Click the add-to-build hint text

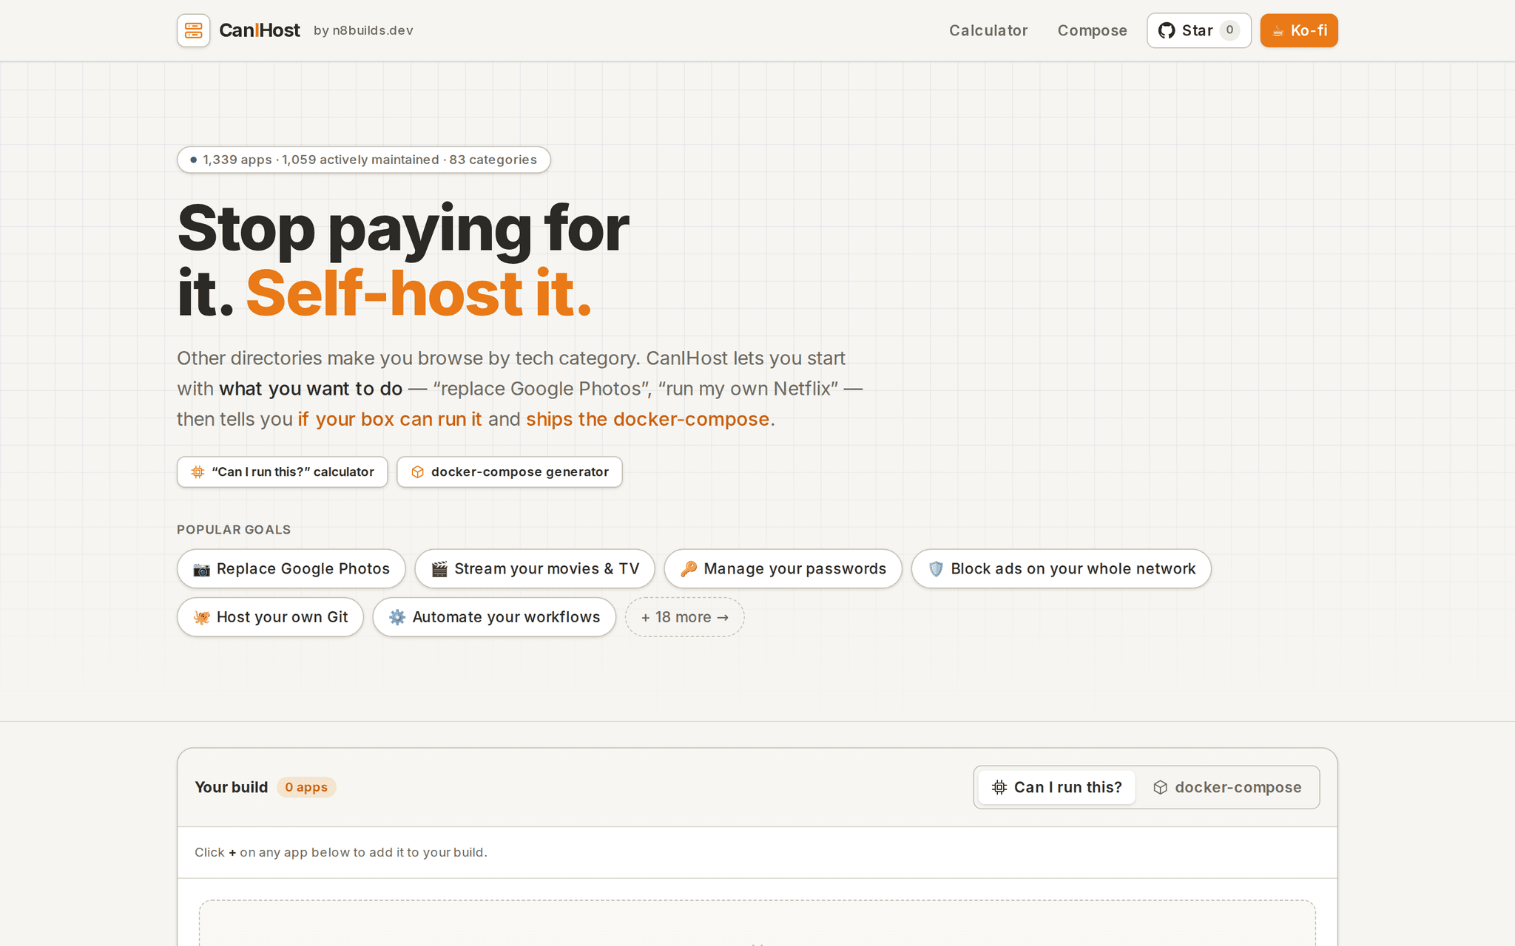pos(341,852)
